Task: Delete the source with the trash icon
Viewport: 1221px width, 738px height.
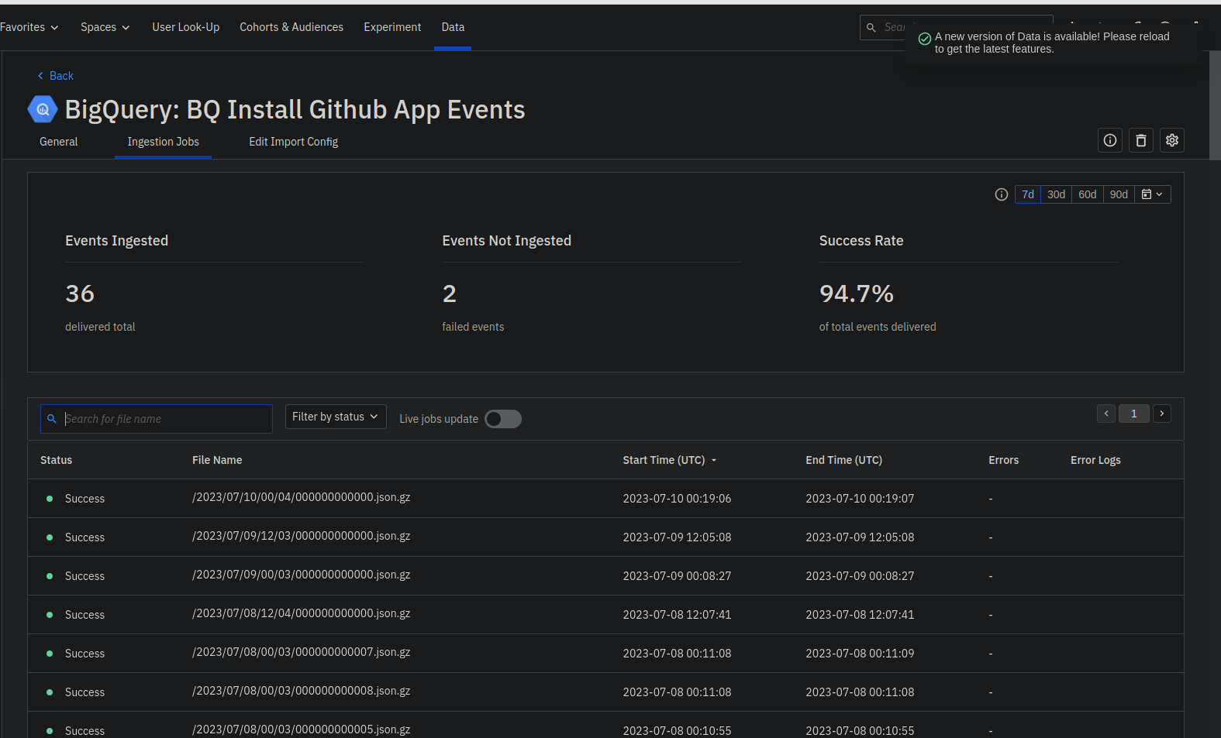Action: (x=1141, y=140)
